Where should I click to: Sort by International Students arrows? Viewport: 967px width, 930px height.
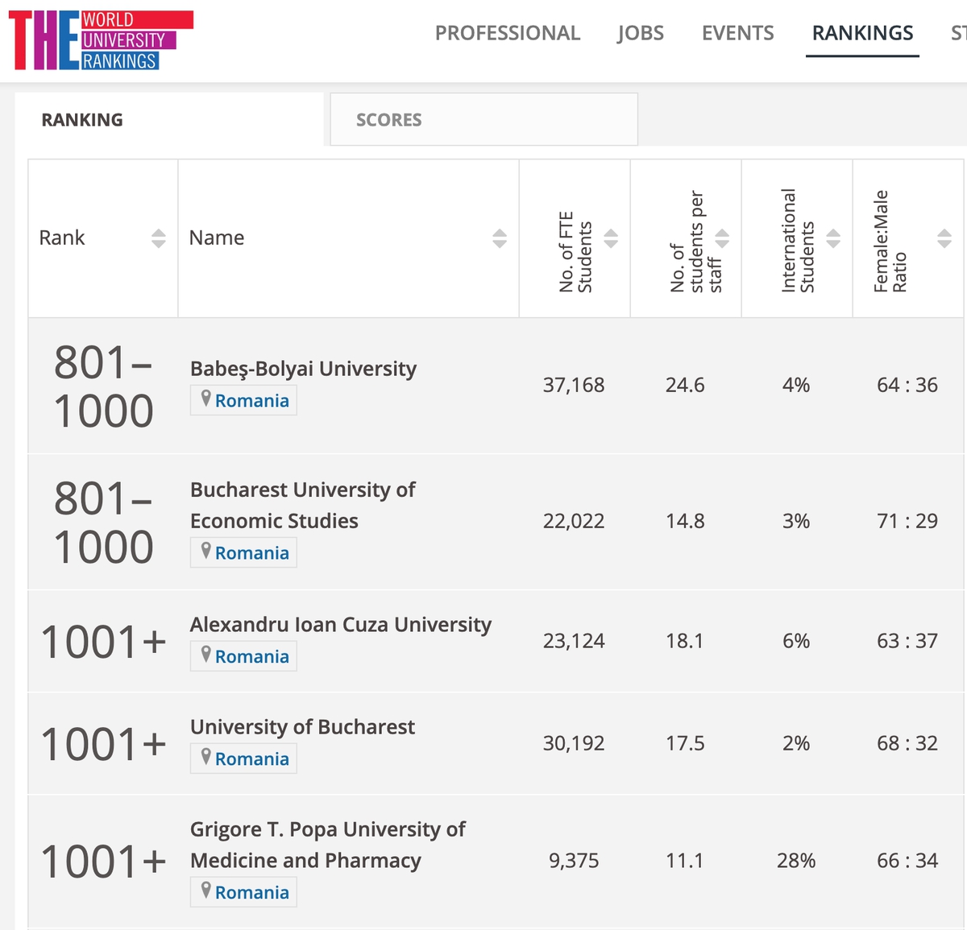pos(833,238)
